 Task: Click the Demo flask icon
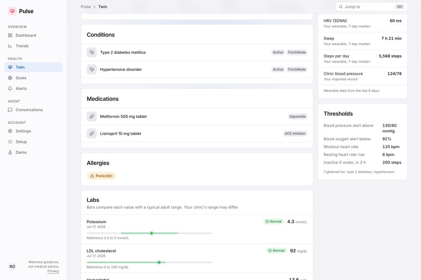point(10,152)
